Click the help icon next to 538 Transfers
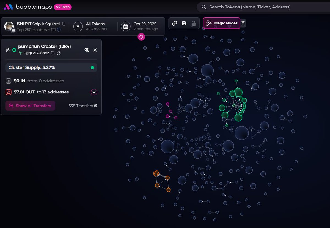The height and width of the screenshot is (228, 330). (x=96, y=106)
